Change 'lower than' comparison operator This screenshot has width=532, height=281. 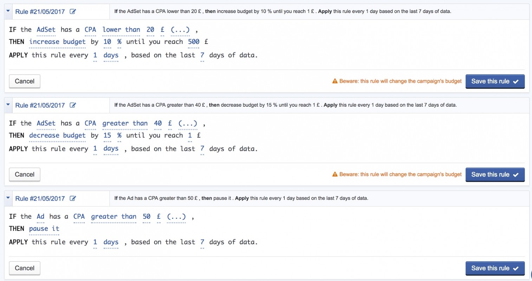pos(121,30)
